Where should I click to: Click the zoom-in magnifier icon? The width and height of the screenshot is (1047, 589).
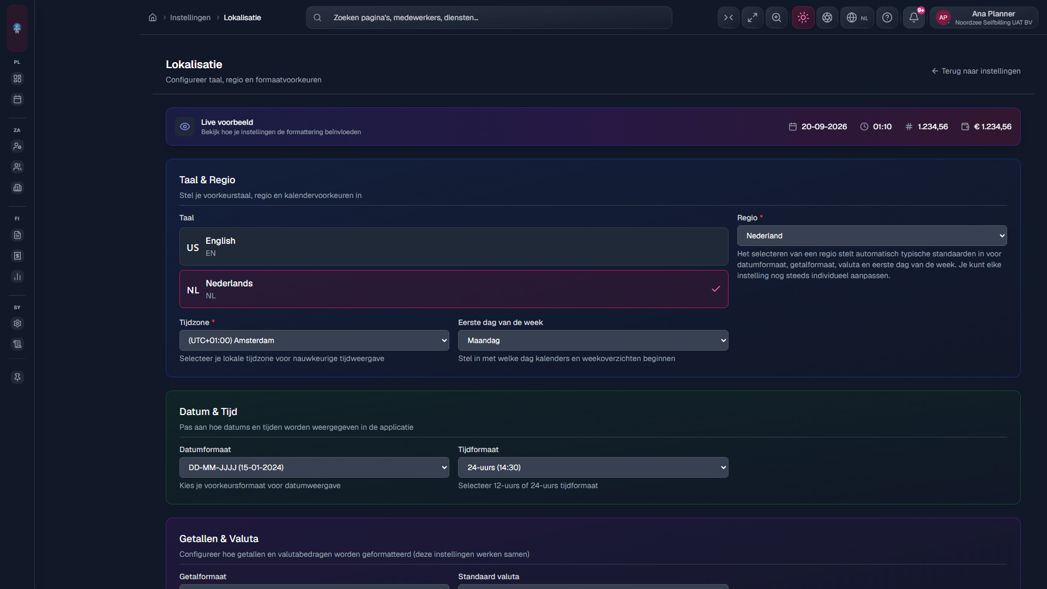(x=777, y=17)
